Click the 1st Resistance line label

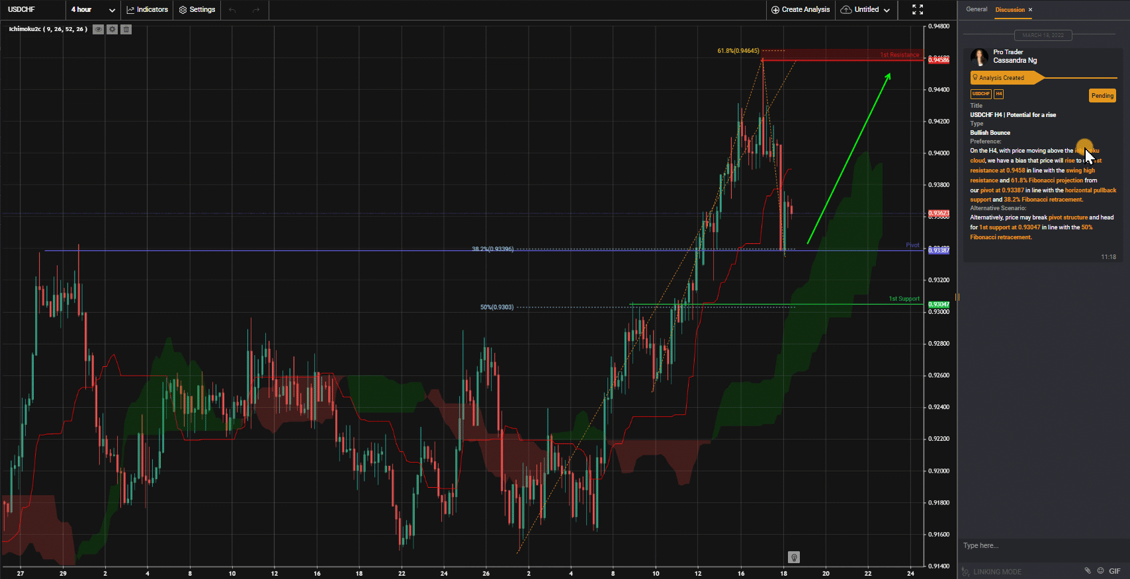pyautogui.click(x=900, y=55)
